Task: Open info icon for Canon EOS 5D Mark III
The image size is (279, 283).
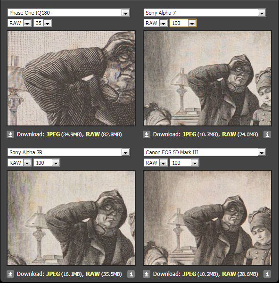Action: [267, 274]
